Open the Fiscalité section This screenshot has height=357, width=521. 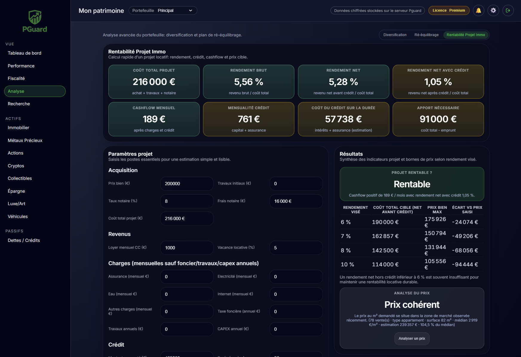pos(16,78)
